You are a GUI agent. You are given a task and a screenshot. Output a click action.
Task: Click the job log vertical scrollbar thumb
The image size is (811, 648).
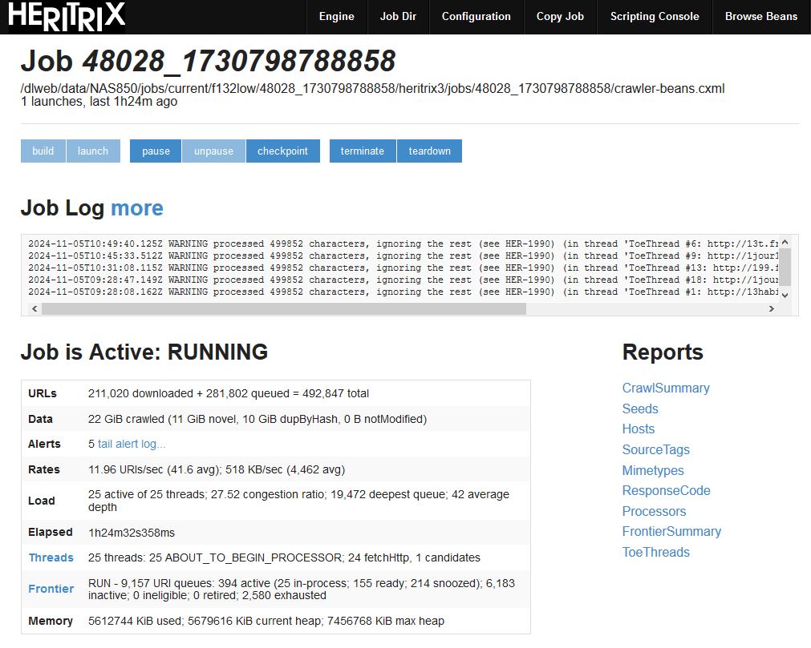click(x=785, y=267)
